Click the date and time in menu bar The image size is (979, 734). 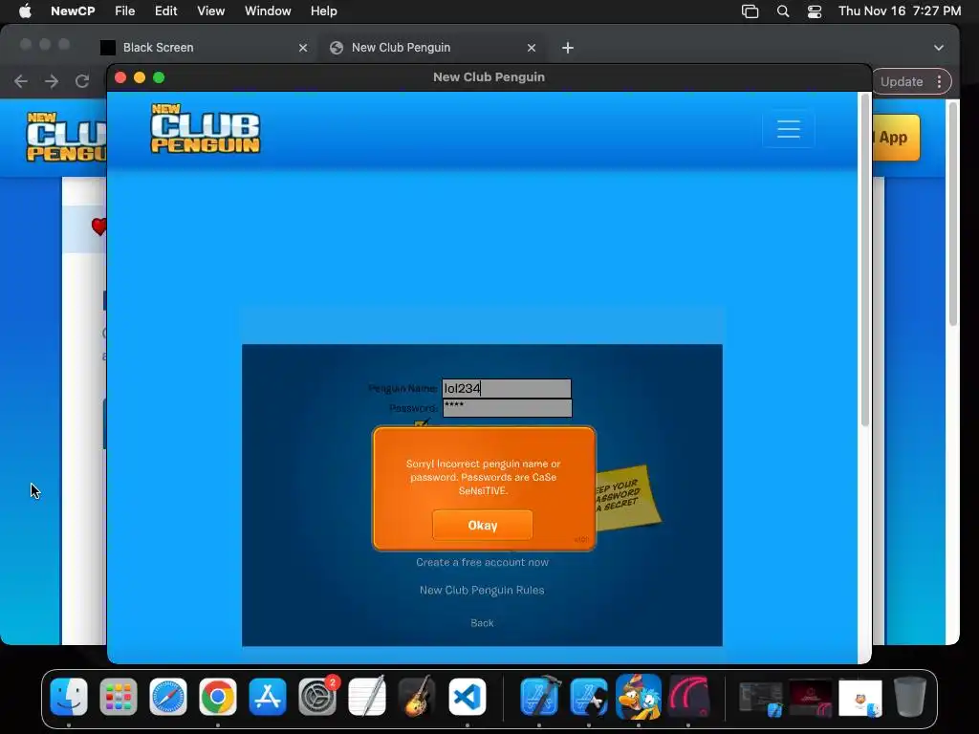pos(900,11)
